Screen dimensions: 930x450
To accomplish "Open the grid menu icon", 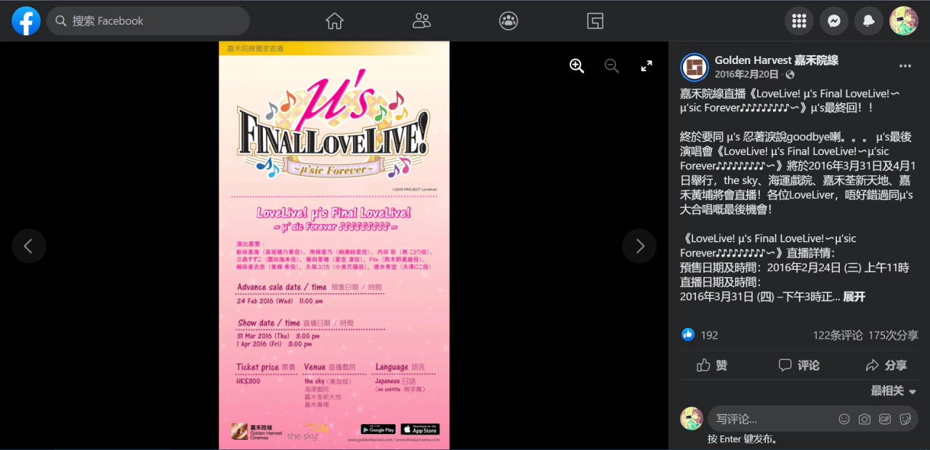I will coord(799,21).
